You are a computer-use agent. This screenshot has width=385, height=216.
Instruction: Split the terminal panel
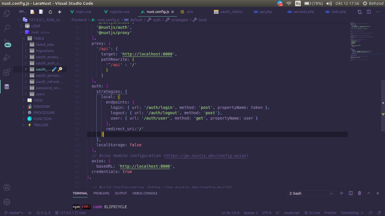(350, 193)
